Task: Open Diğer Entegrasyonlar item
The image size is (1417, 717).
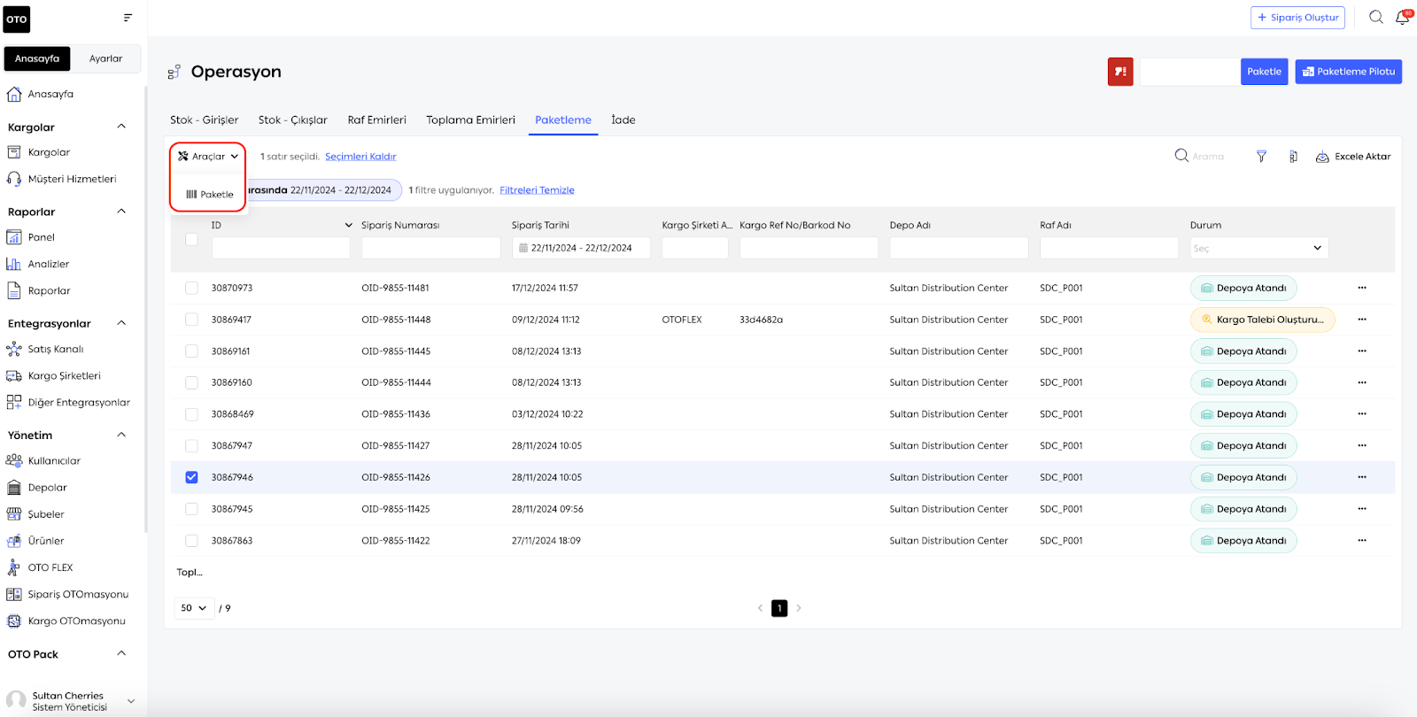Action: pos(68,402)
